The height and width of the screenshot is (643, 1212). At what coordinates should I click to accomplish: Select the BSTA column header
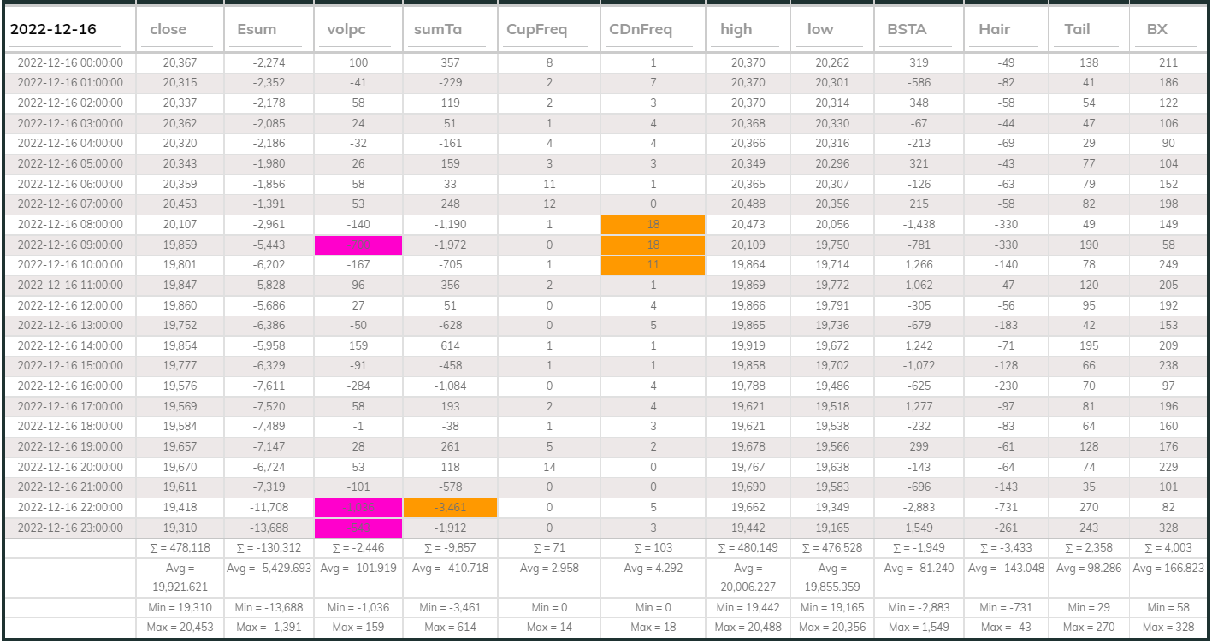click(918, 30)
